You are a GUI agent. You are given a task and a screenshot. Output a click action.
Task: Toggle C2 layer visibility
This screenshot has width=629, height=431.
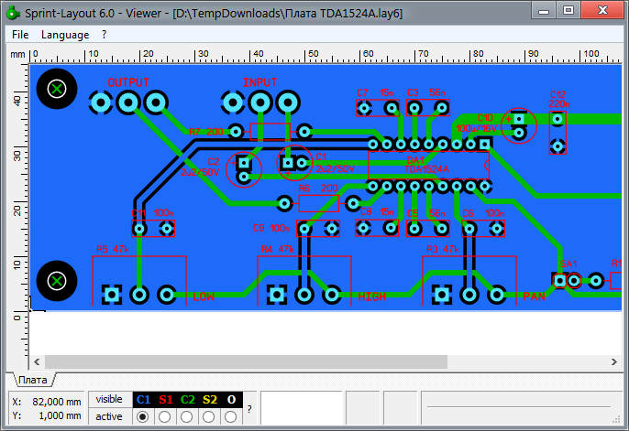(x=187, y=399)
